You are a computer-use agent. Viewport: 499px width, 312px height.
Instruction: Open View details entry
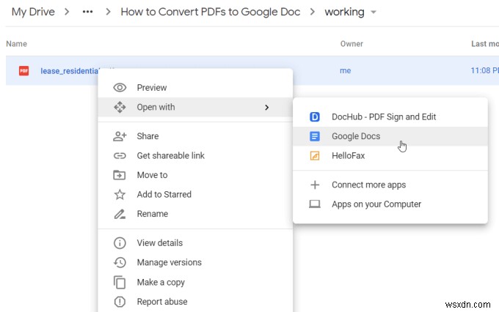click(195, 243)
